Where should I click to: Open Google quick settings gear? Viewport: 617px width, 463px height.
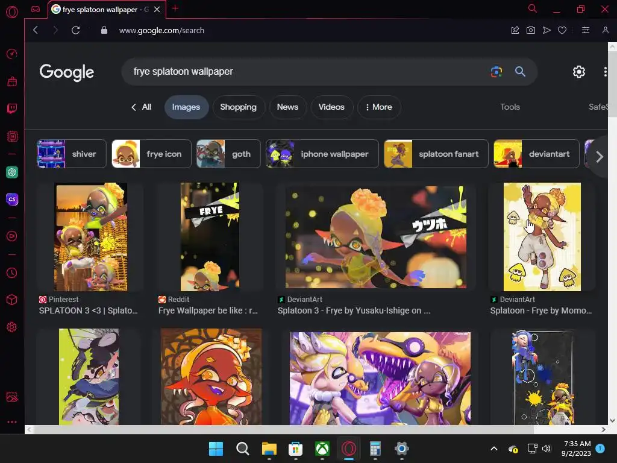click(579, 72)
